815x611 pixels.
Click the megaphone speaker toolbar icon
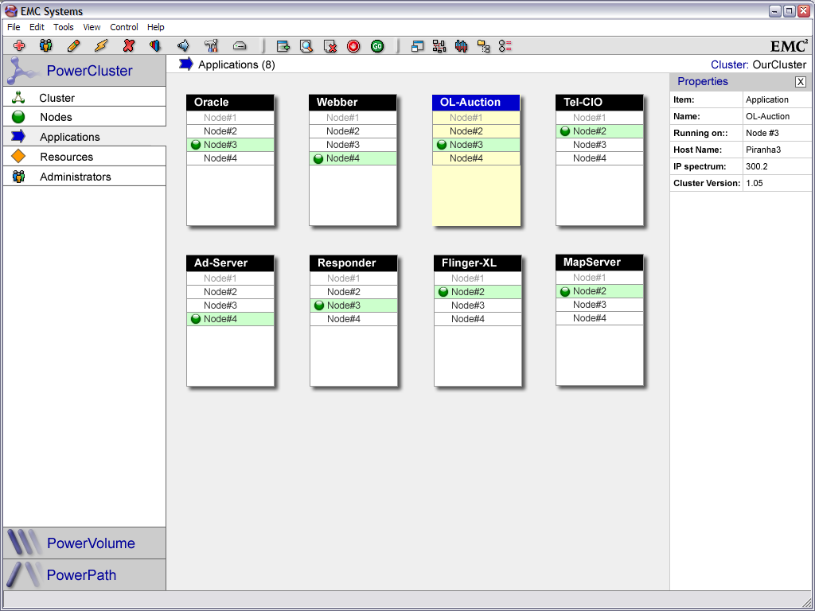pos(183,46)
